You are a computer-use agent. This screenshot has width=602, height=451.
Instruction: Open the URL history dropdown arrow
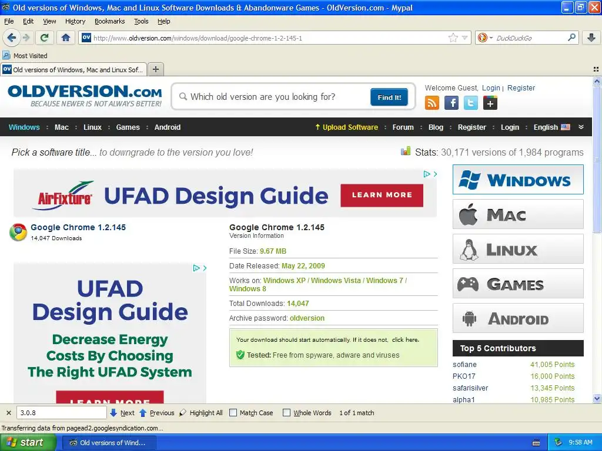464,38
